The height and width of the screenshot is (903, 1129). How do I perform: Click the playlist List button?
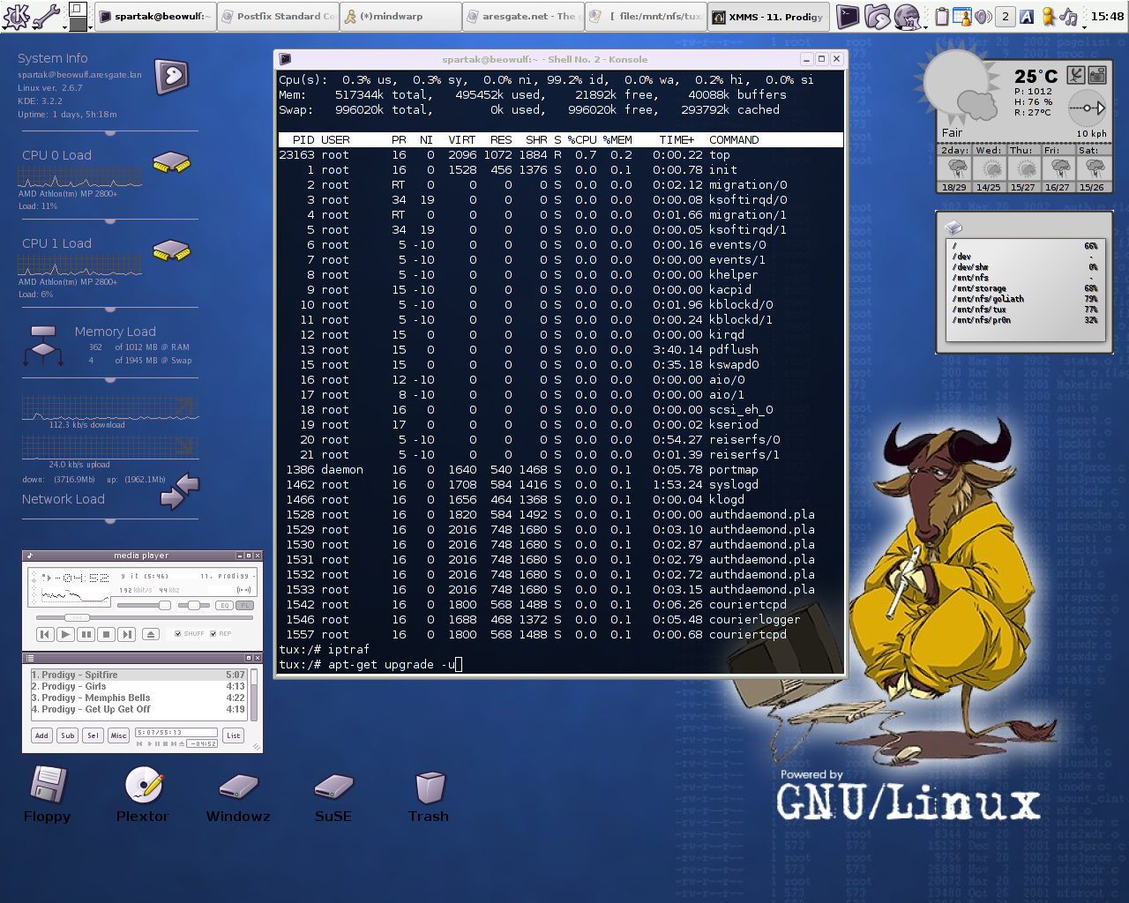[234, 735]
